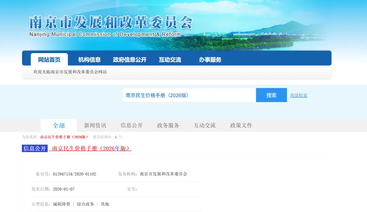Viewport: 367px width, 212px height.
Task: Open the 网站首页 navigation tab
Action: pyautogui.click(x=49, y=60)
